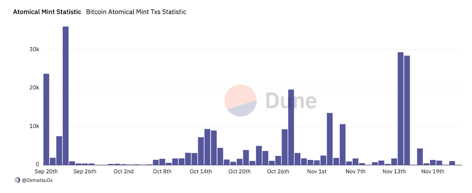Click the Sep 26th x-axis label
The height and width of the screenshot is (193, 472).
[x=85, y=171]
